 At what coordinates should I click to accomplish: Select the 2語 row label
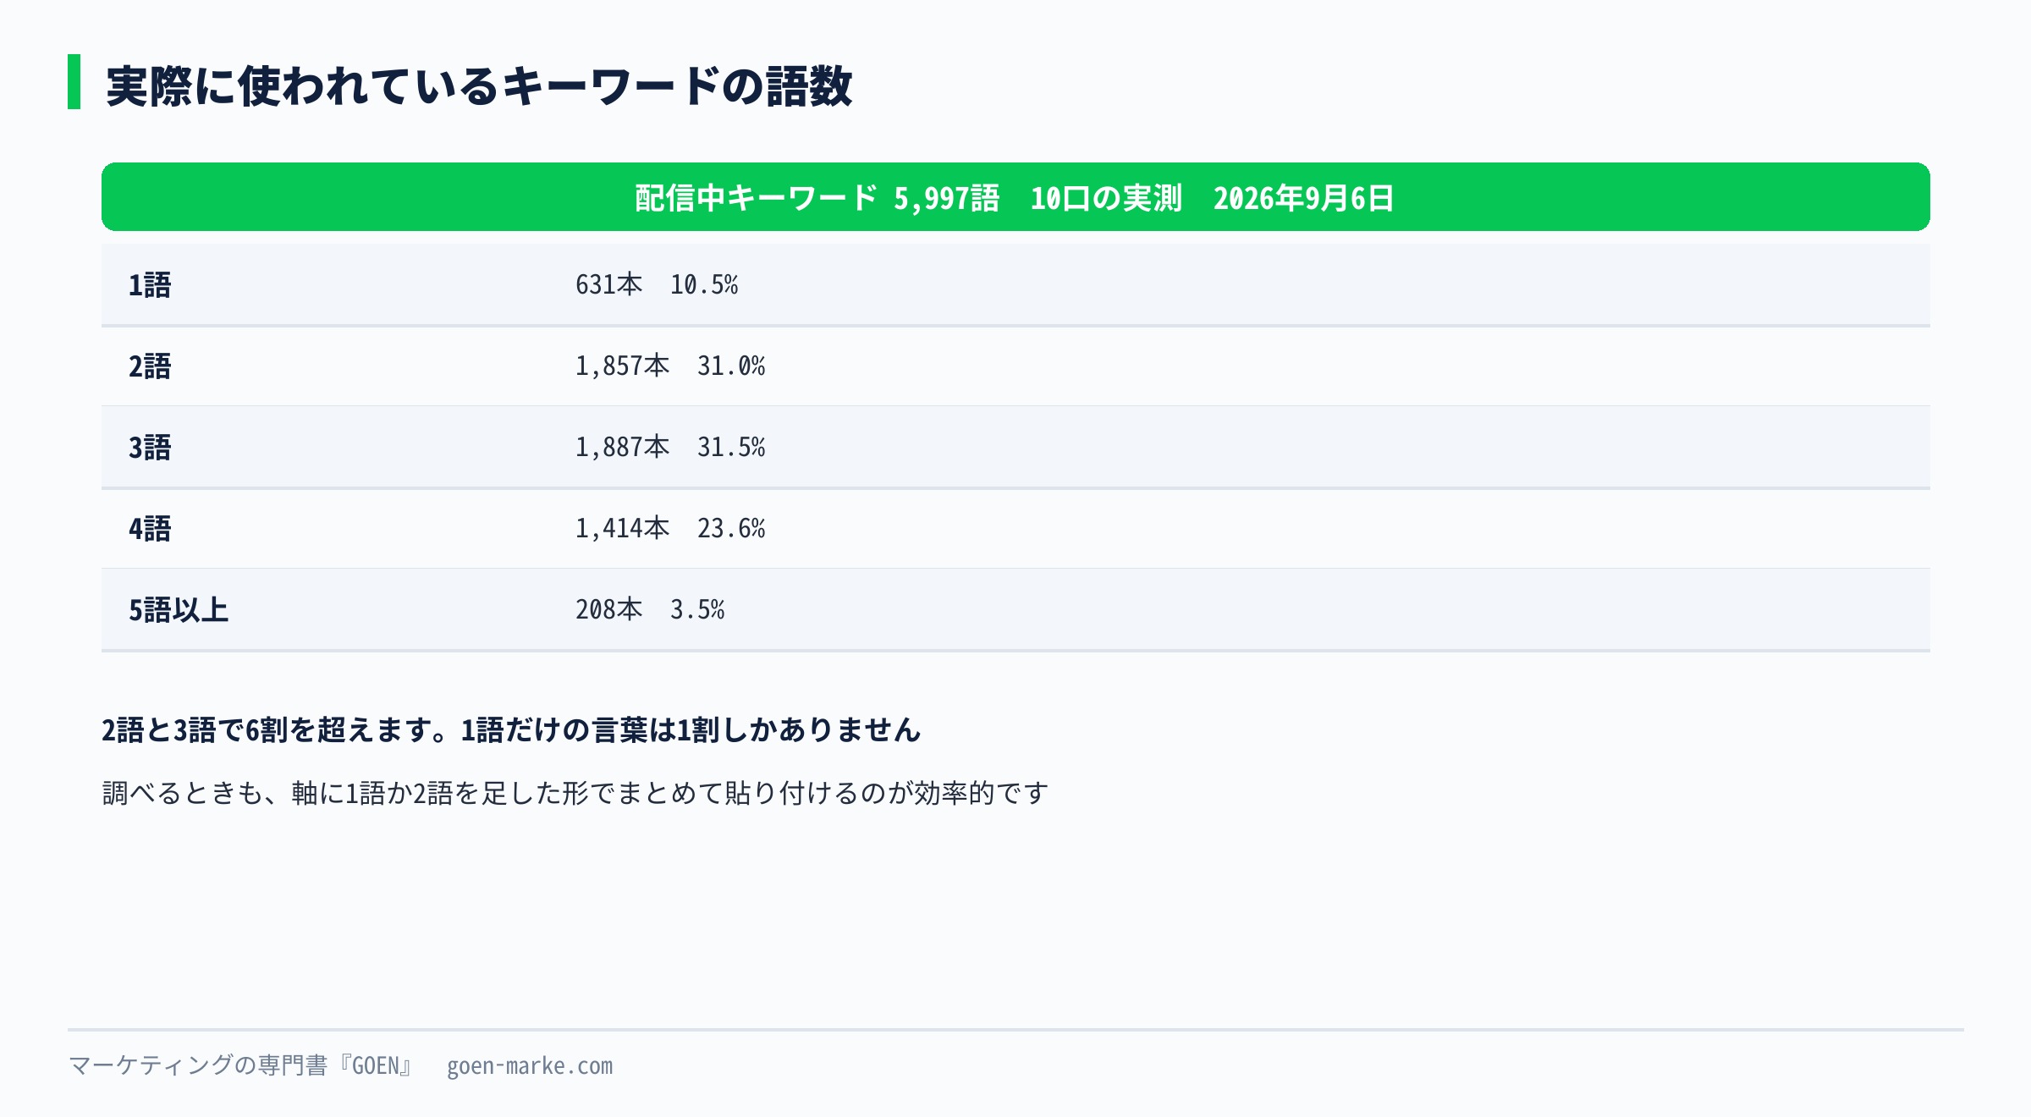tap(150, 366)
